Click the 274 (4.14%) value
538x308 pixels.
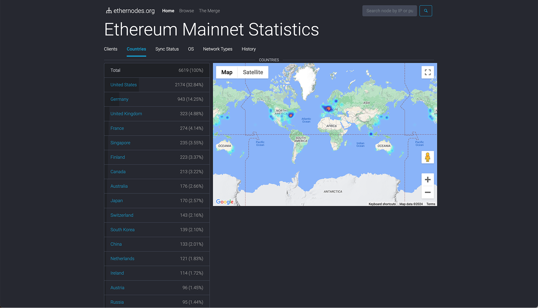coord(192,128)
